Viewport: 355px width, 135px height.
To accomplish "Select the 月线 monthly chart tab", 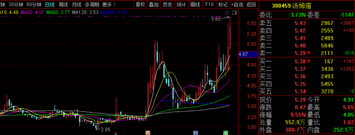I will (x=77, y=4).
